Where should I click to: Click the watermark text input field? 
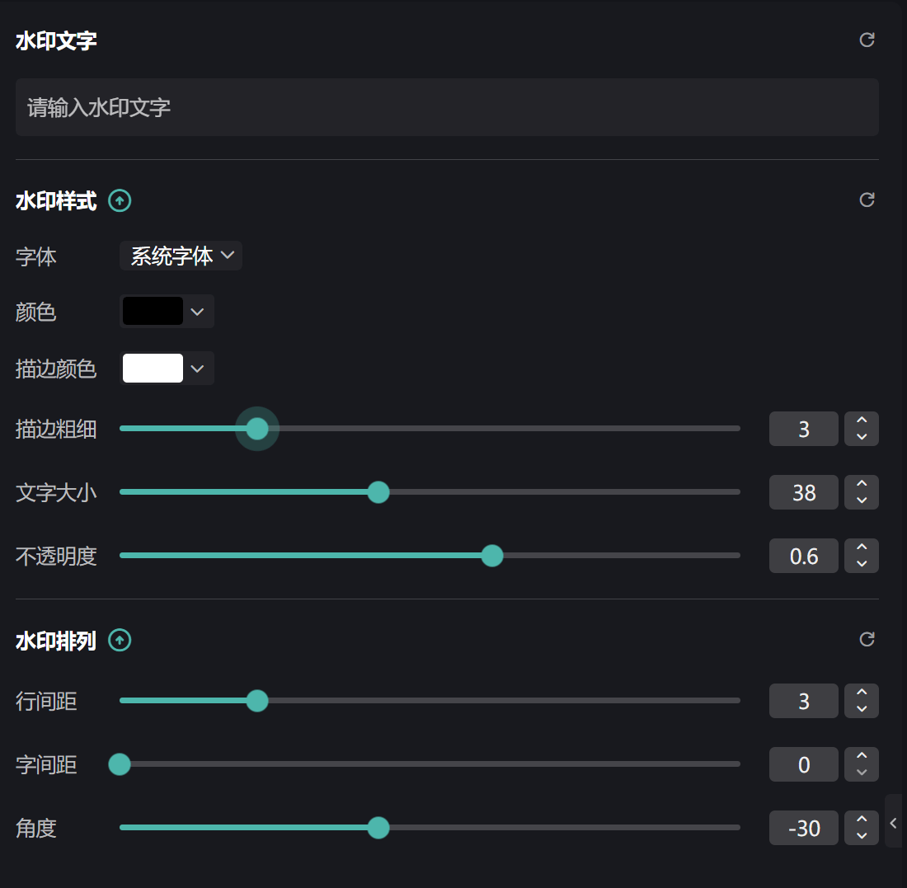(447, 107)
